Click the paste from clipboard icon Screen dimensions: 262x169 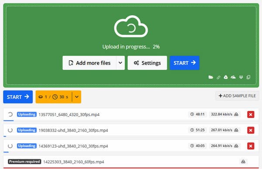[248, 77]
